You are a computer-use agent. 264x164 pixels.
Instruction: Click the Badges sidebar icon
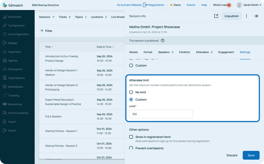5,43
